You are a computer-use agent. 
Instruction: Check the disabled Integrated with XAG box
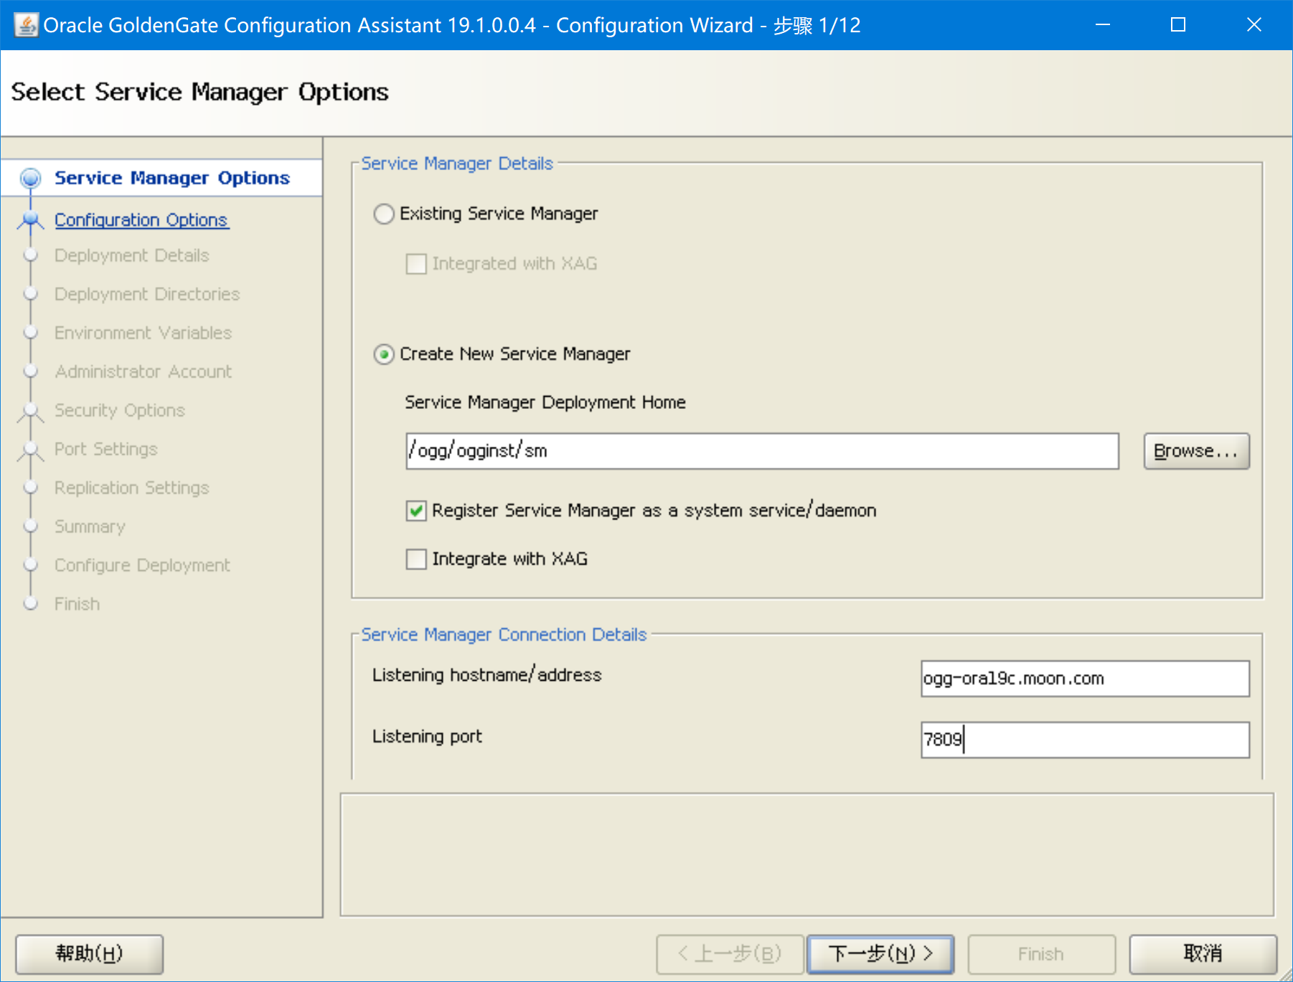tap(416, 264)
